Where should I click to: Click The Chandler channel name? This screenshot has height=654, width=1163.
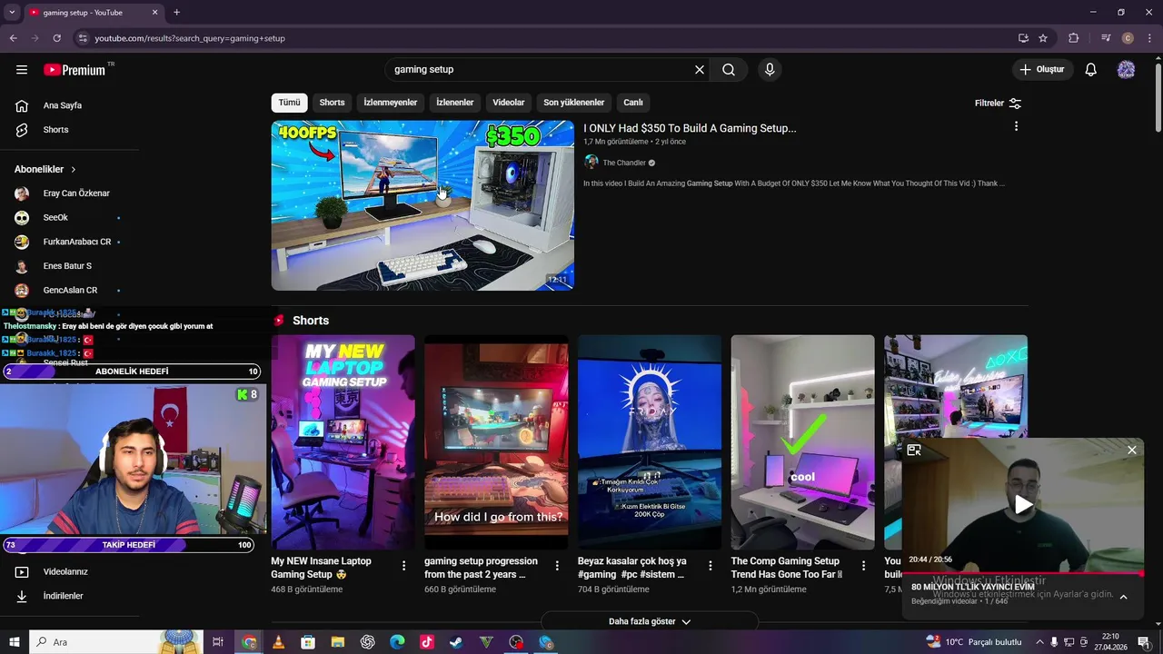click(624, 163)
